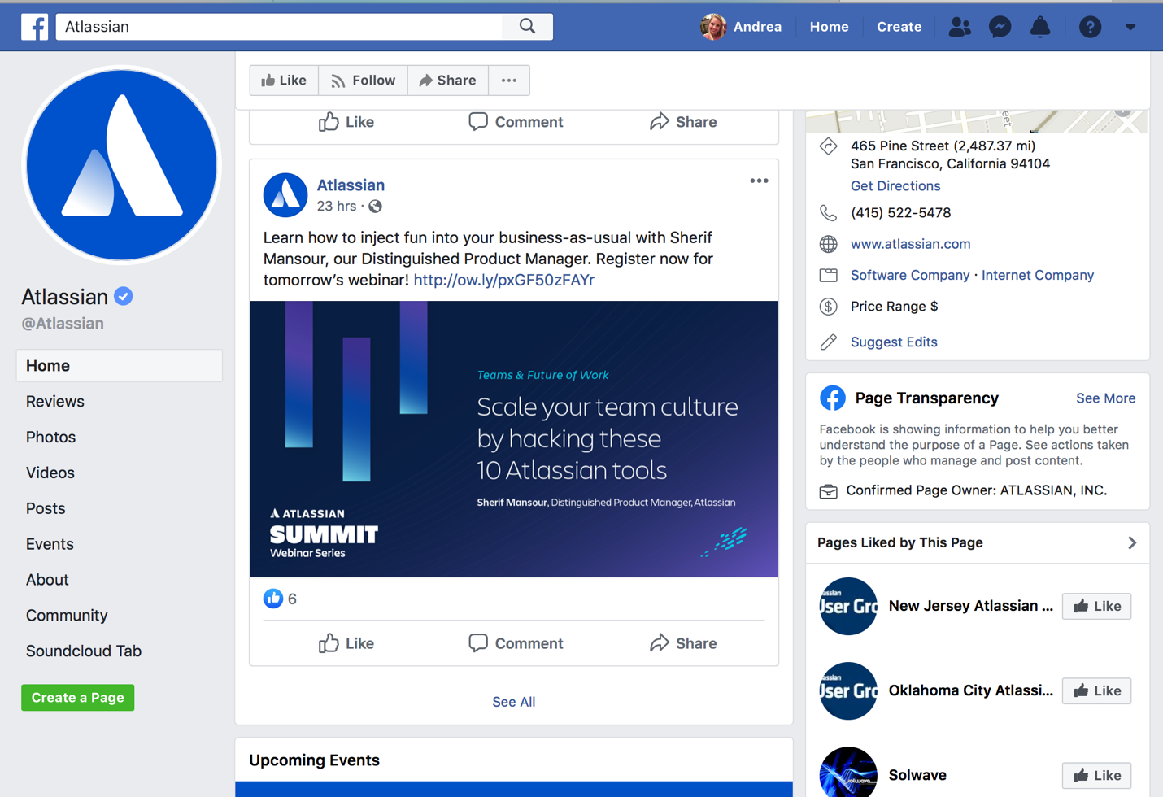The image size is (1163, 797).
Task: Open Community in the sidebar
Action: coord(67,616)
